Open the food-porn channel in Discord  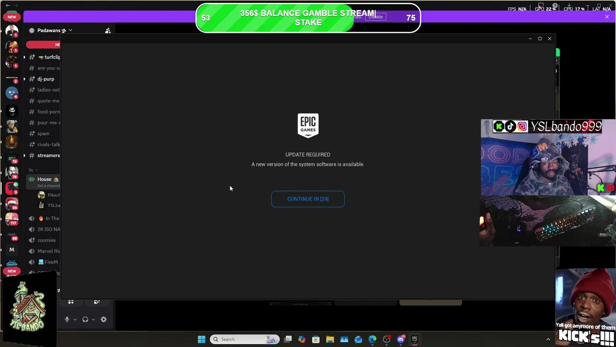tap(44, 112)
